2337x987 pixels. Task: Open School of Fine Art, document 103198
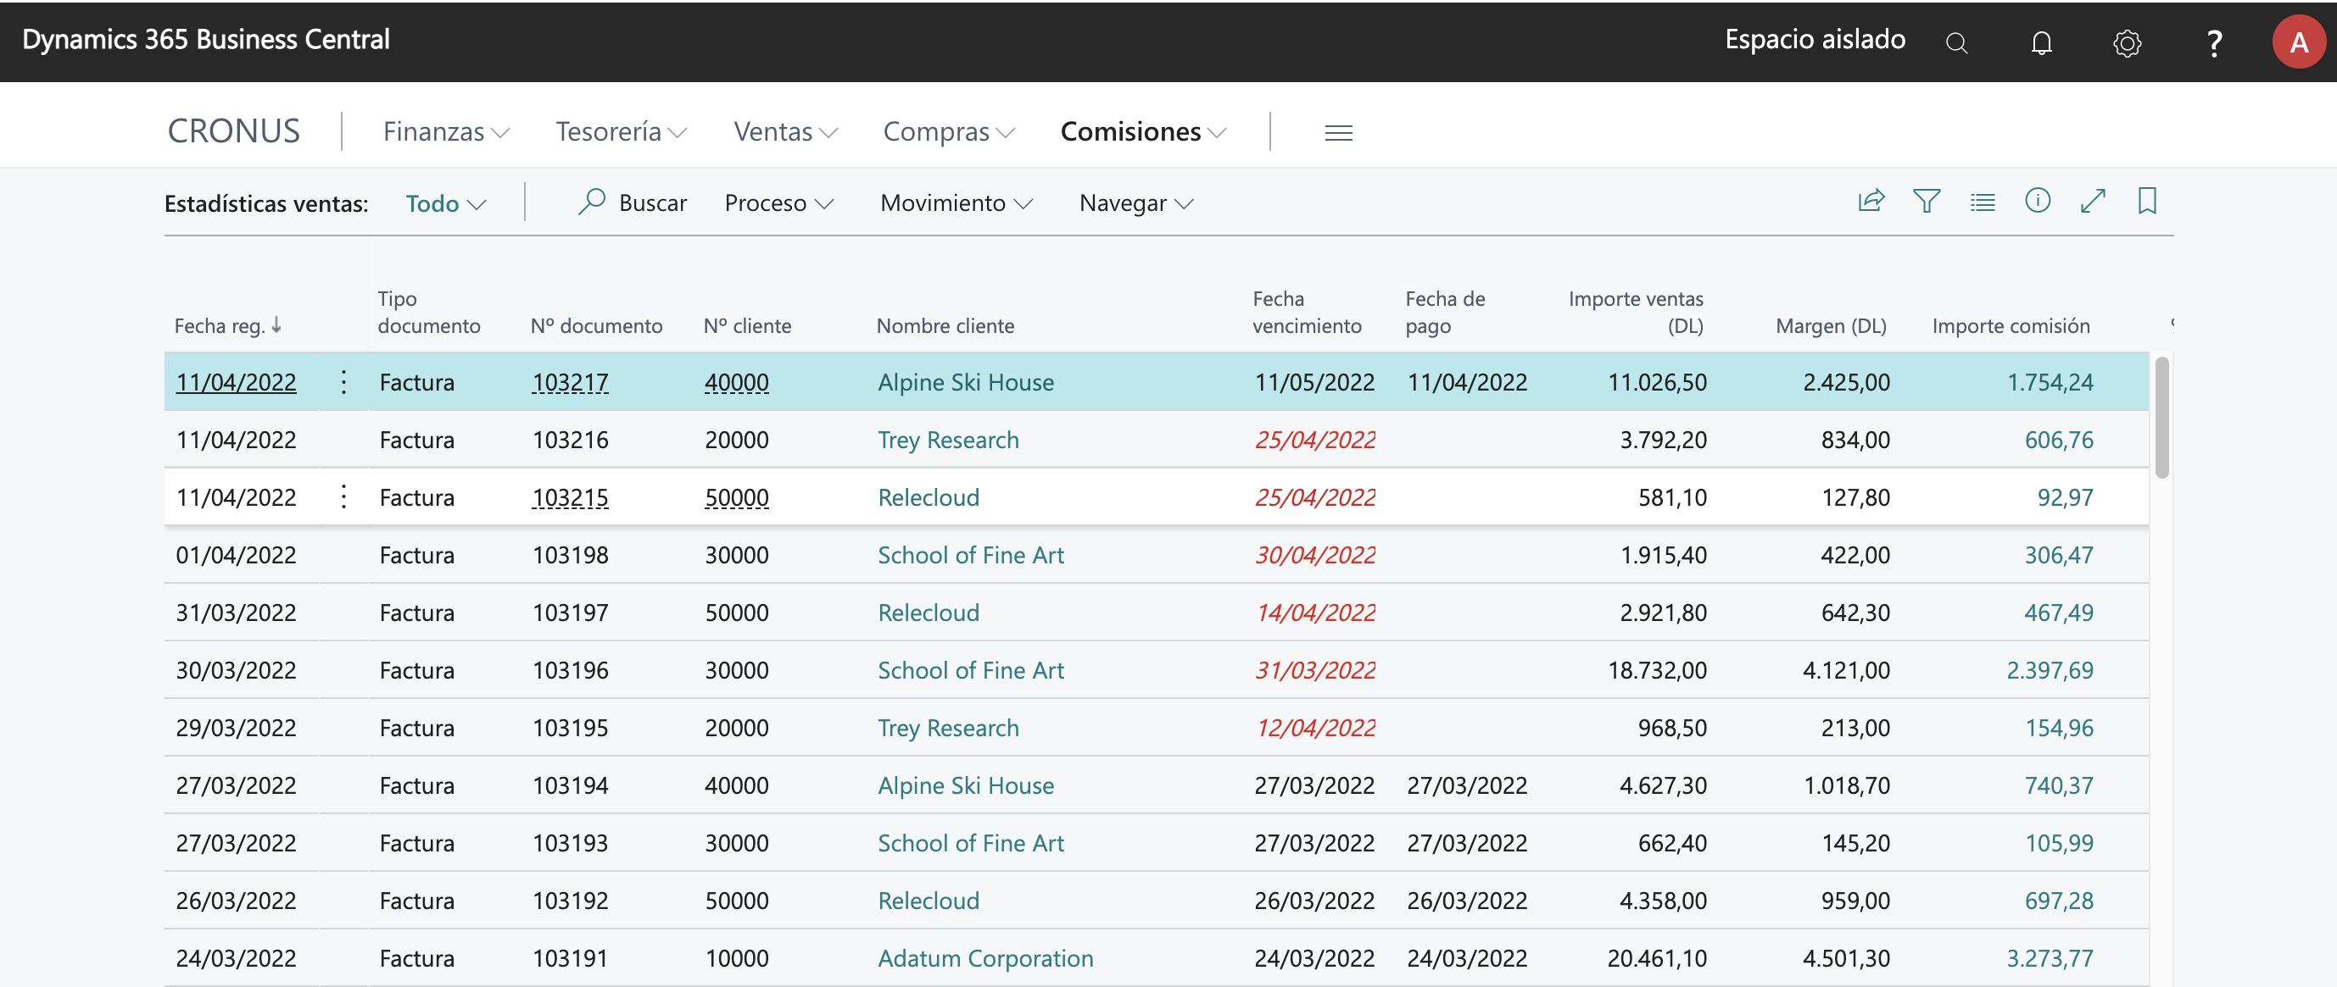970,555
